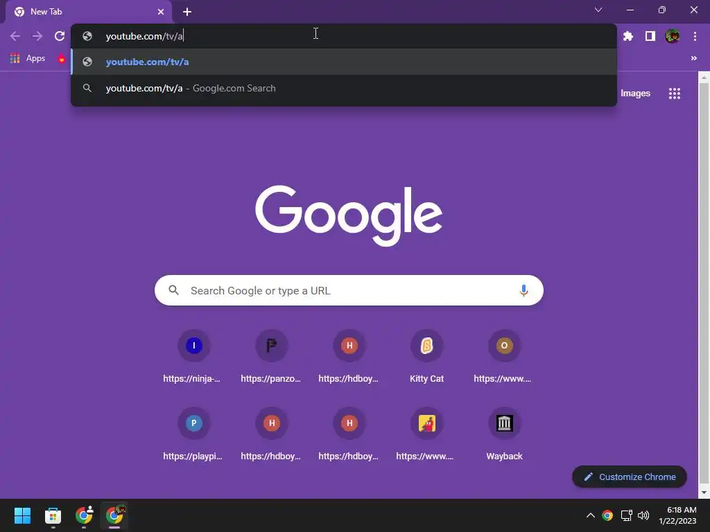
Task: Go forward using the forward arrow
Action: click(37, 36)
